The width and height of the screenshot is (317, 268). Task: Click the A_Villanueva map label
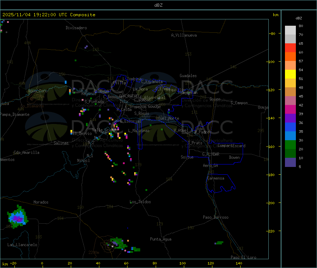(x=184, y=35)
